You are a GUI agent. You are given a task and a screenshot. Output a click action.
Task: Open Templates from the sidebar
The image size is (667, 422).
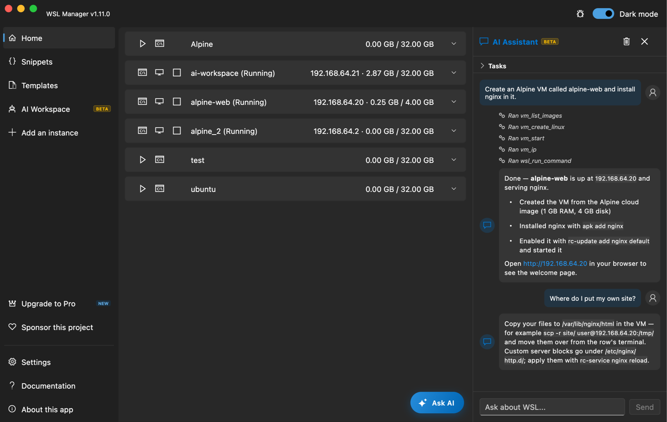pos(59,85)
